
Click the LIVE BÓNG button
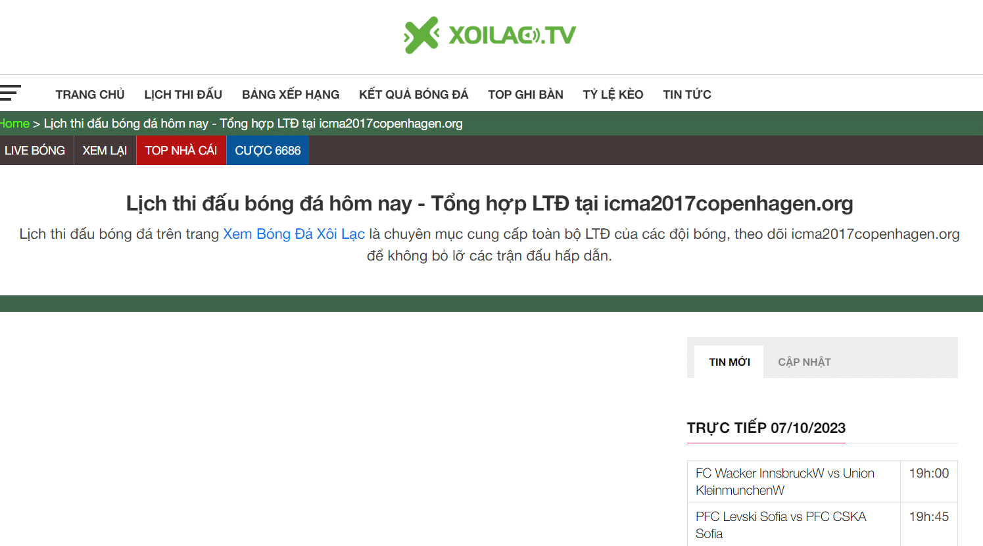[36, 150]
